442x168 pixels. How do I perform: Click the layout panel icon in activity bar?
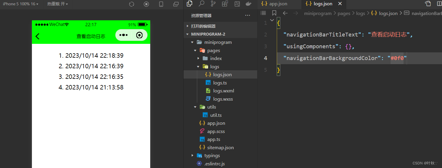[237, 4]
